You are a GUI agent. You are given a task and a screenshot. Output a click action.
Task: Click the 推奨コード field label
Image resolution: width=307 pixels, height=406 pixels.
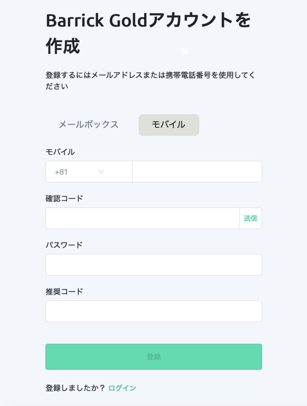click(x=64, y=291)
